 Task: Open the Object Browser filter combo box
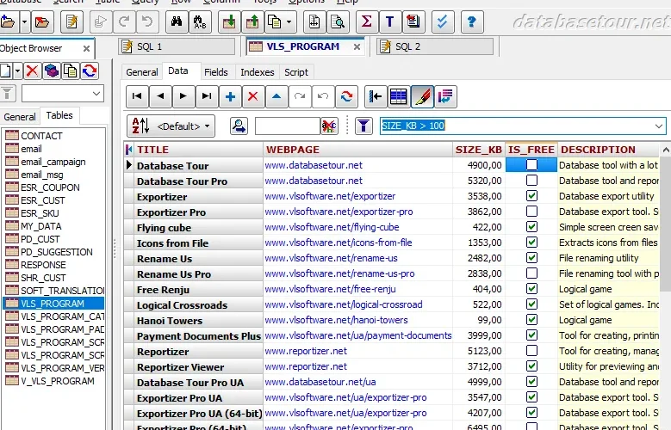tap(63, 94)
